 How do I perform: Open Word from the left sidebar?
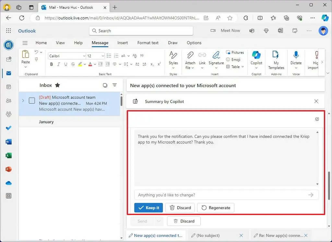pyautogui.click(x=8, y=142)
